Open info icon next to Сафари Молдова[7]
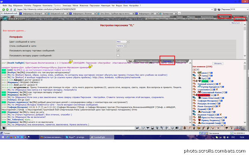Image resolution: width=249 pixels, height=155 pixels. [x=222, y=101]
